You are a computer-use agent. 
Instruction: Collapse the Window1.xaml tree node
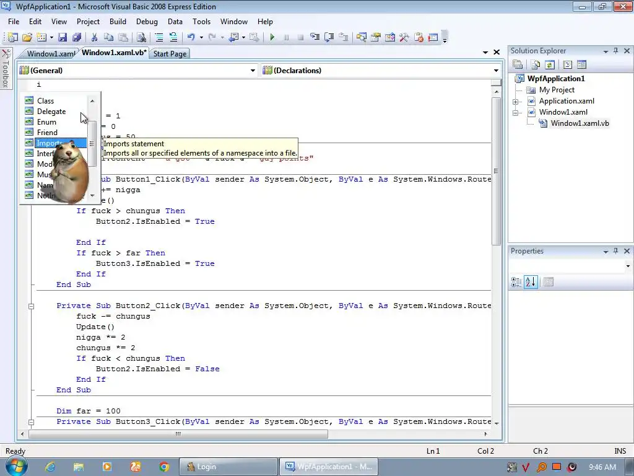pos(516,113)
